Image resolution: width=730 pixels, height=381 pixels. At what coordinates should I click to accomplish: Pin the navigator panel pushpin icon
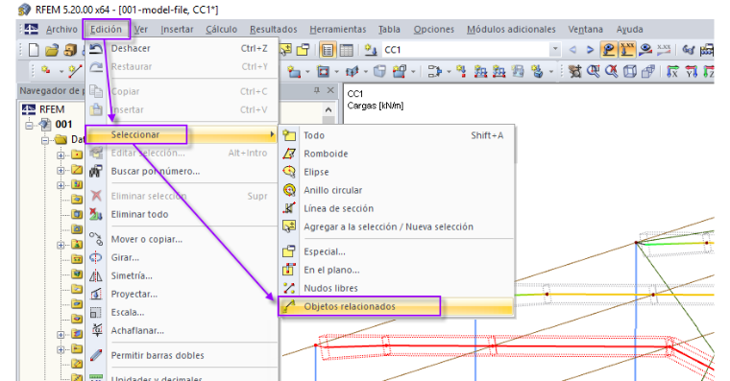317,90
